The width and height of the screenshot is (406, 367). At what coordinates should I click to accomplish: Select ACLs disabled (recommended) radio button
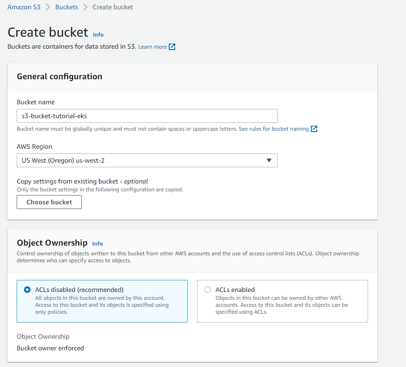click(x=27, y=290)
